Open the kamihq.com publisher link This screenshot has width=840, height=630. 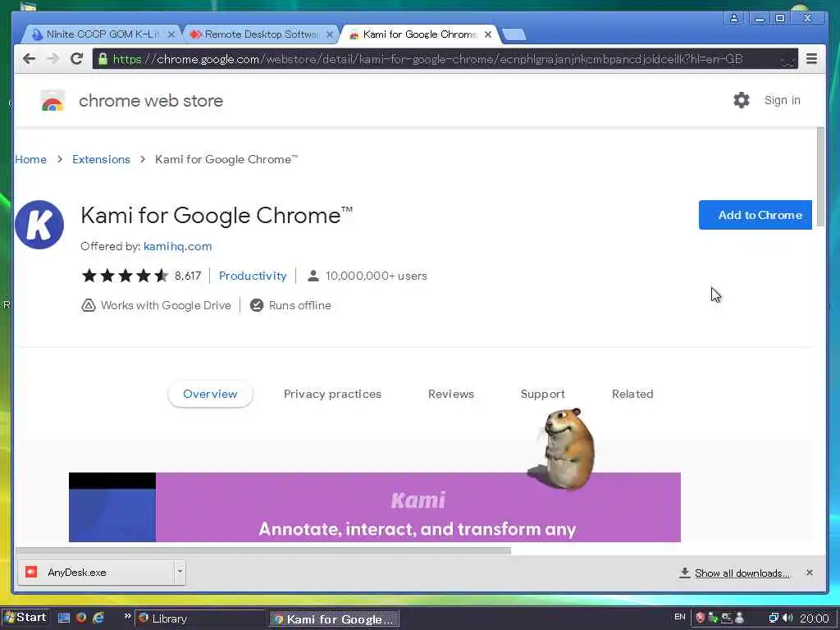tap(177, 246)
